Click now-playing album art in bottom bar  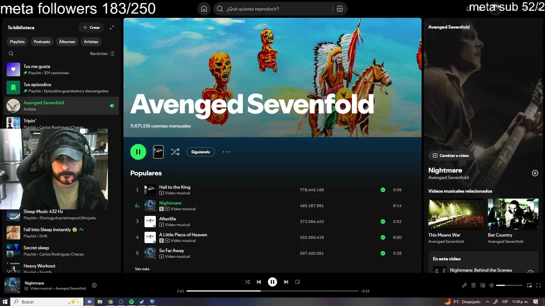pyautogui.click(x=12, y=285)
